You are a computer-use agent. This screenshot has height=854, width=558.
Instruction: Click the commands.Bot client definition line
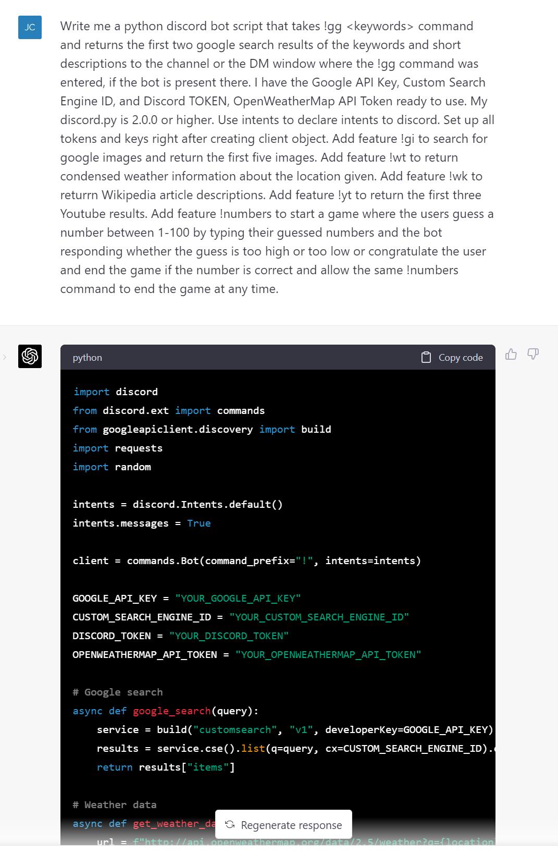point(246,560)
